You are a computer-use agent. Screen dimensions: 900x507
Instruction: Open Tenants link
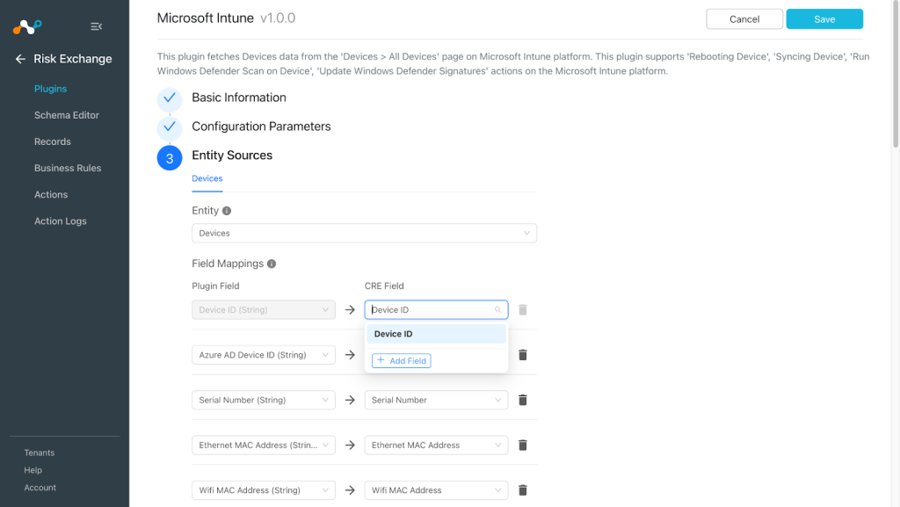(39, 453)
